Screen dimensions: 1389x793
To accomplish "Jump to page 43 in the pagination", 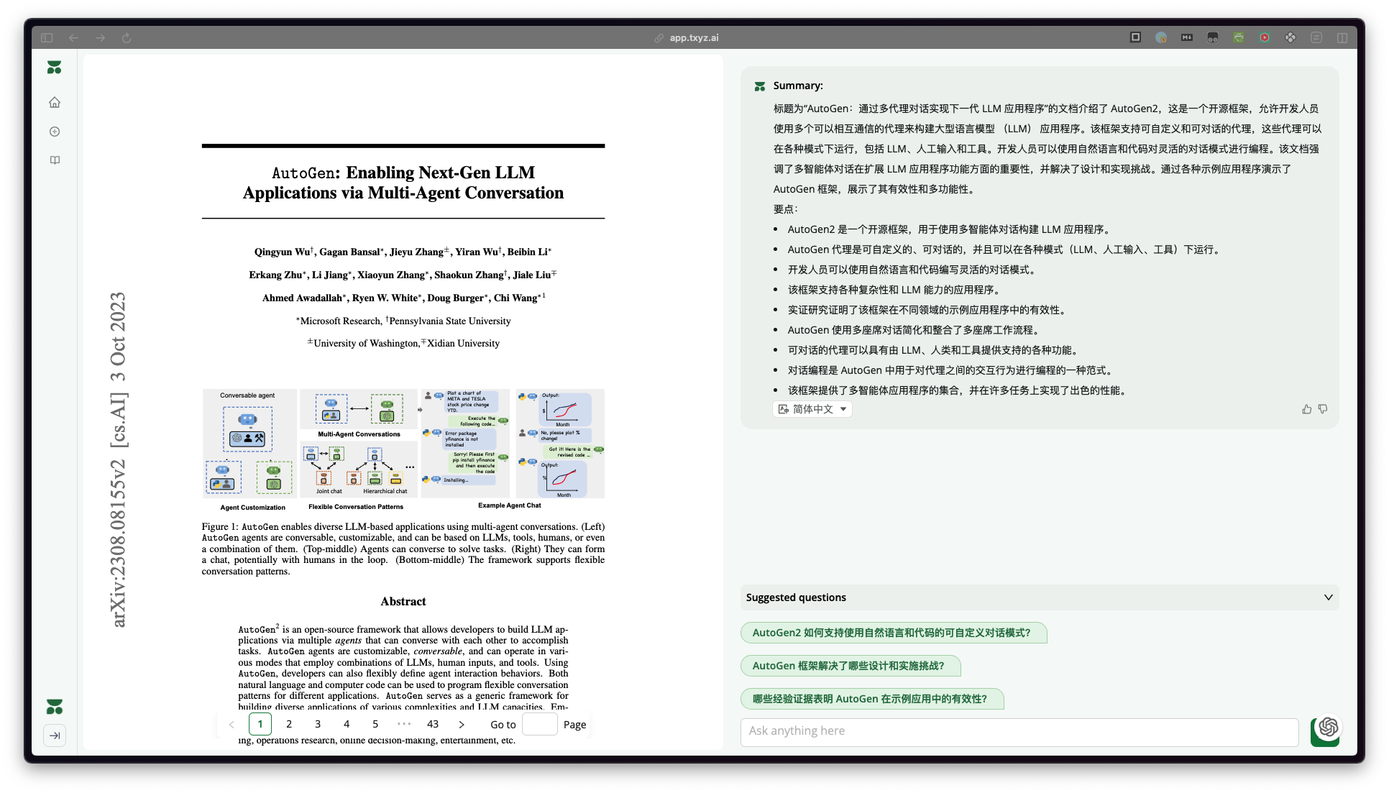I will click(433, 724).
